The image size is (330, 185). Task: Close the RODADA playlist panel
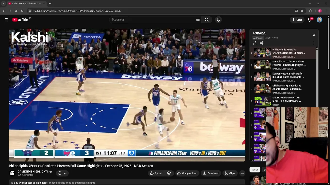314,35
